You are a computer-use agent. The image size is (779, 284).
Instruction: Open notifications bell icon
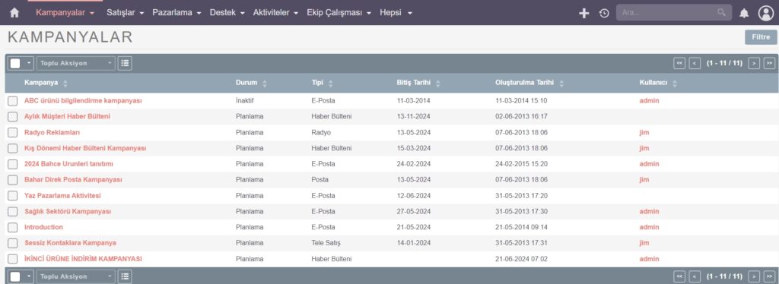pos(744,14)
